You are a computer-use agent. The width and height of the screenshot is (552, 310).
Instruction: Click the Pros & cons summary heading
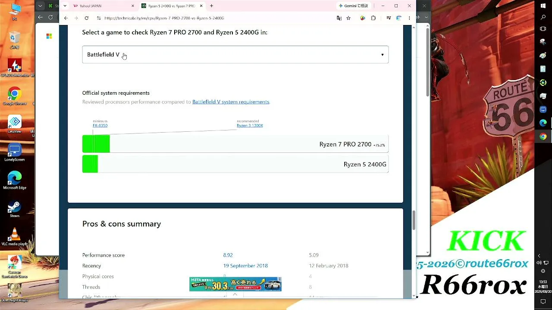click(122, 224)
